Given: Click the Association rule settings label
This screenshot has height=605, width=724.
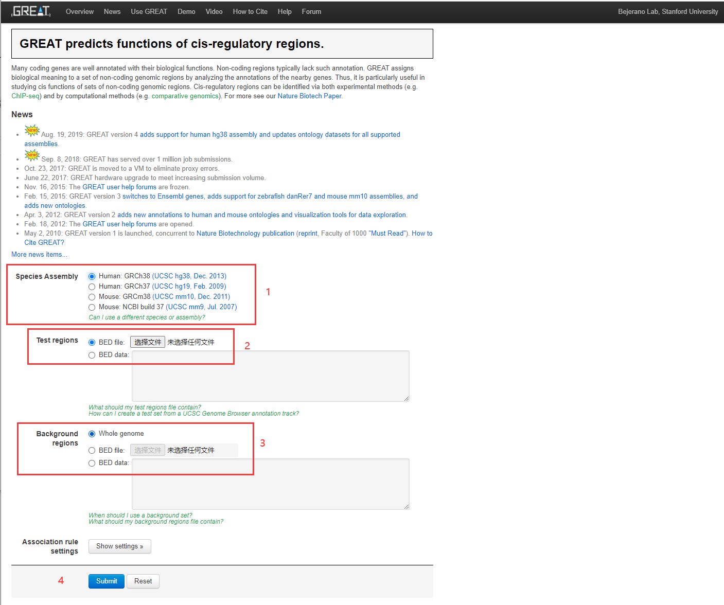Looking at the screenshot, I should pos(50,546).
